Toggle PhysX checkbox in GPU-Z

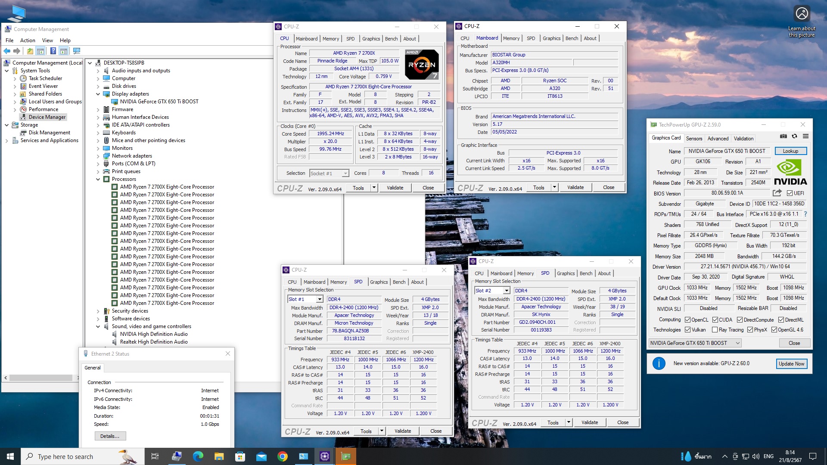(x=750, y=330)
